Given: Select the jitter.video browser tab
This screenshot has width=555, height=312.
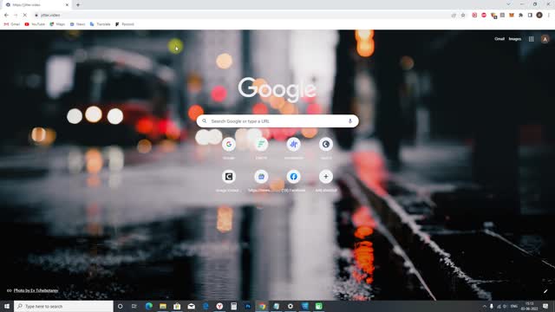Looking at the screenshot, I should pyautogui.click(x=36, y=5).
